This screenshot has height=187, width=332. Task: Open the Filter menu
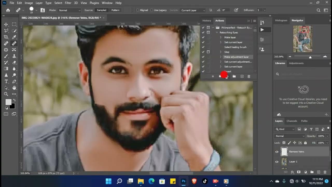click(68, 3)
